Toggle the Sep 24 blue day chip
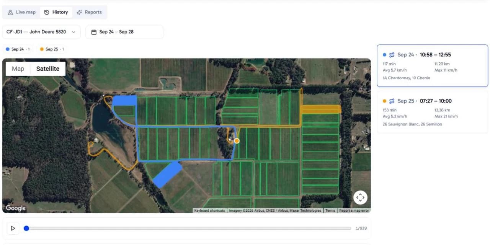Viewport: 490px width, 245px height. point(18,49)
